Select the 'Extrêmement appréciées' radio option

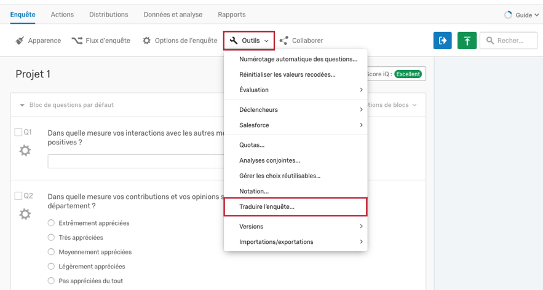coord(52,223)
